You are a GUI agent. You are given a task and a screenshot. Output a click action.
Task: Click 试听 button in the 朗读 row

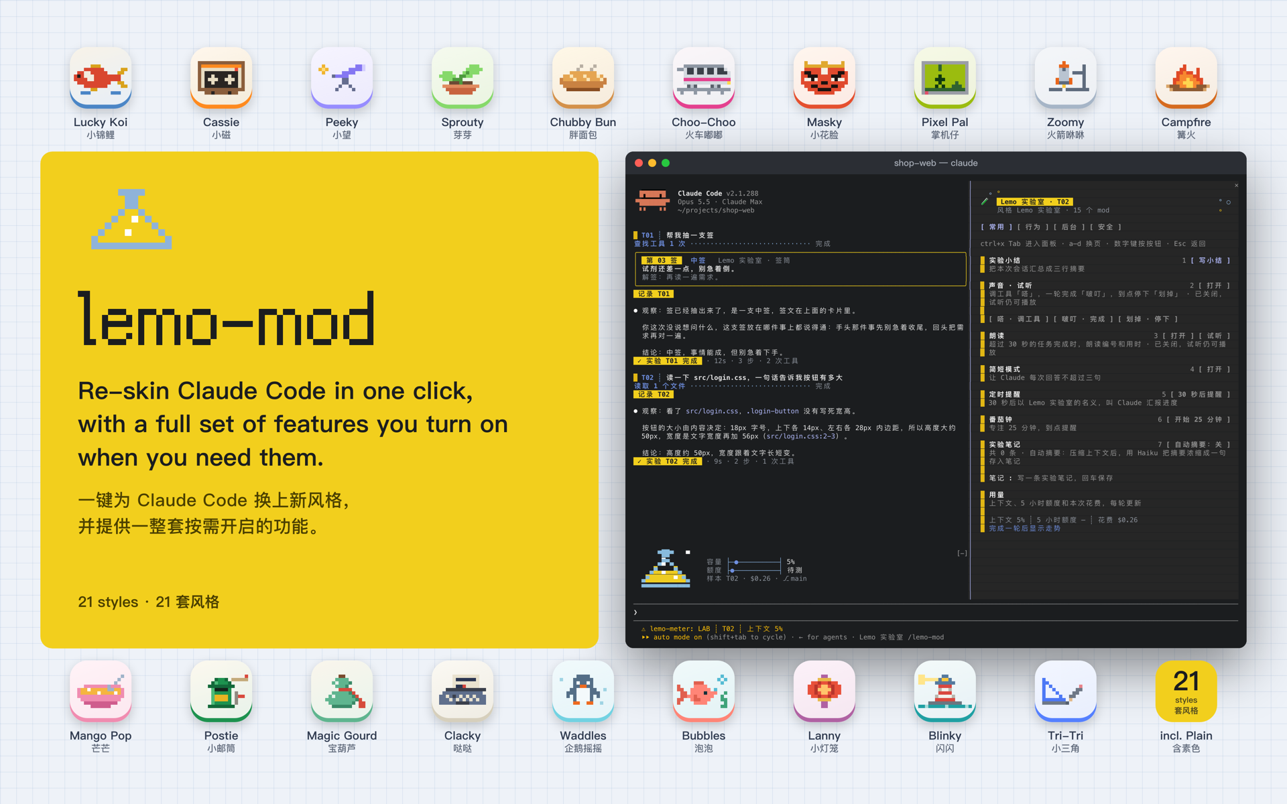coord(1215,336)
